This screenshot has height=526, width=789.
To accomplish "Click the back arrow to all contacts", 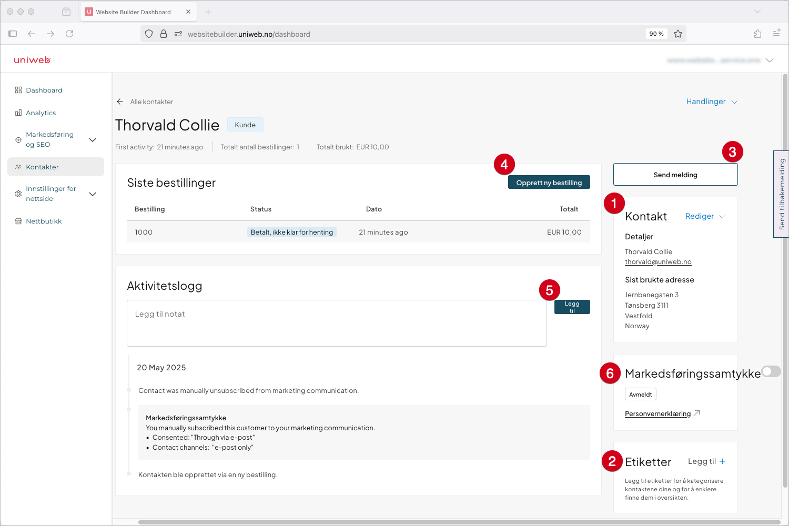I will point(120,102).
